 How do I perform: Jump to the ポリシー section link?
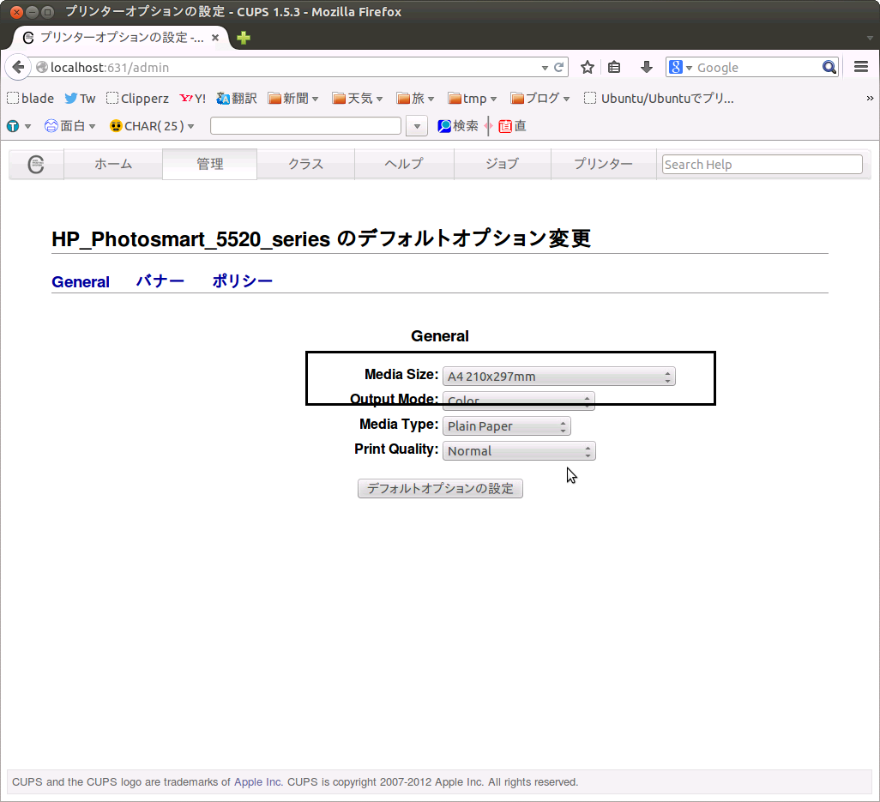click(x=243, y=280)
